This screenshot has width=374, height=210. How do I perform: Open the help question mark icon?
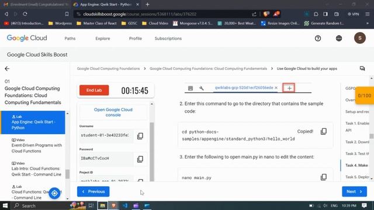[x=318, y=38]
